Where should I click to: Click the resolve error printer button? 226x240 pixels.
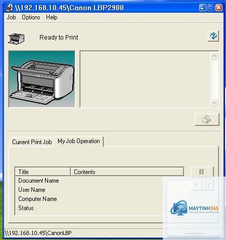pos(207,120)
